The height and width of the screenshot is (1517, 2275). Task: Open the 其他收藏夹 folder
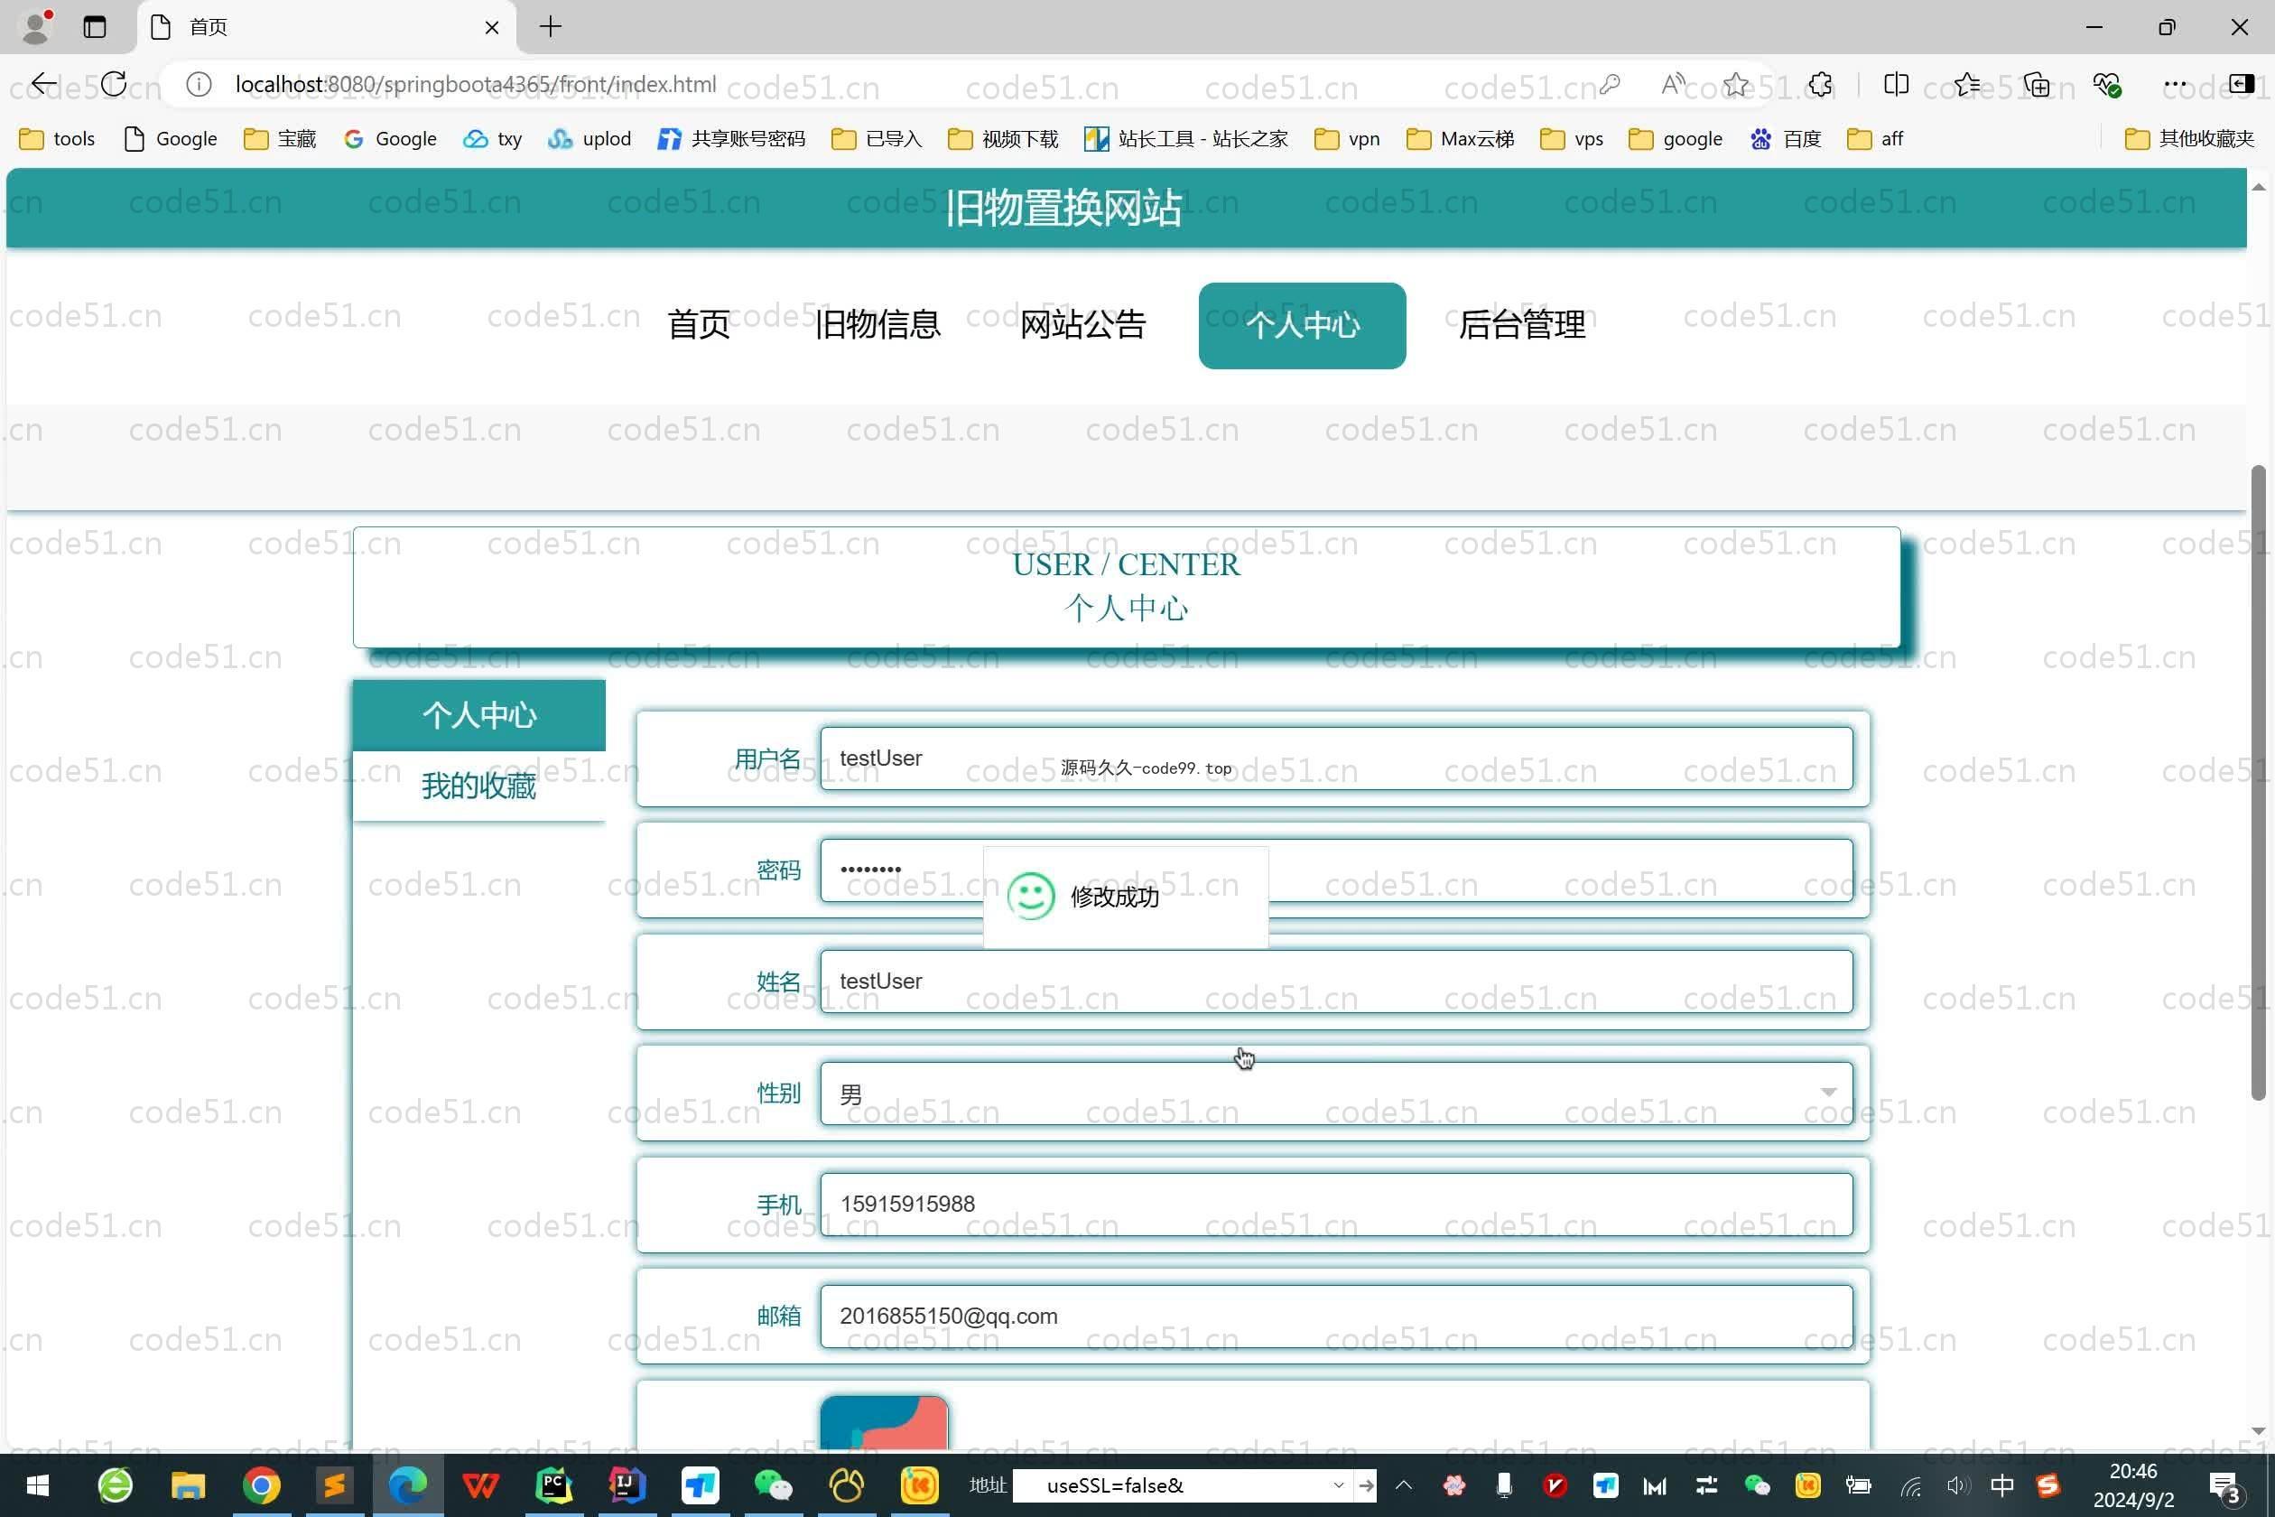[x=2190, y=138]
